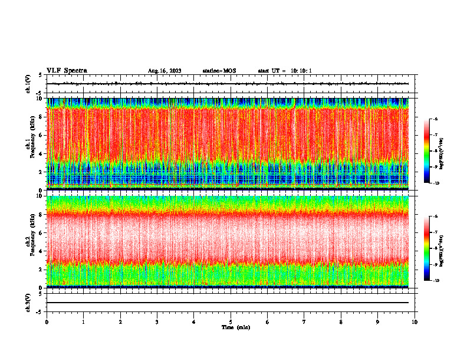Click inside the ch.2 spectrogram panel
Viewport: 467px width, 361px height.
click(228, 242)
